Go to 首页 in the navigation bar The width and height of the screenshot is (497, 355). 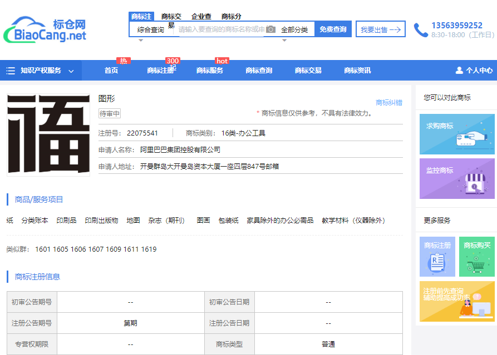[111, 70]
